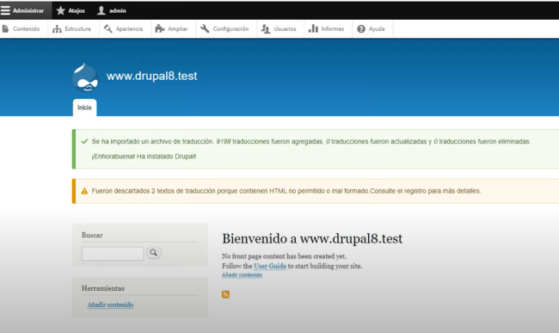This screenshot has width=559, height=333.
Task: Click the Herramientas block title
Action: [103, 288]
